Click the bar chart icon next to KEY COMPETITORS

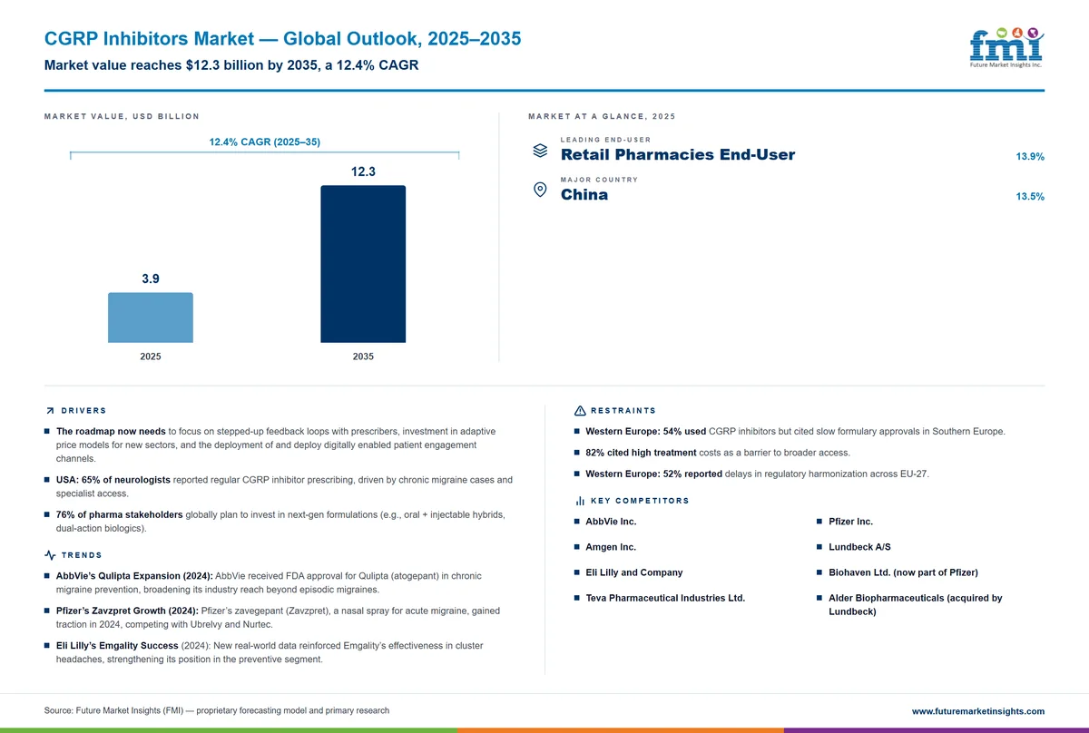coord(580,501)
